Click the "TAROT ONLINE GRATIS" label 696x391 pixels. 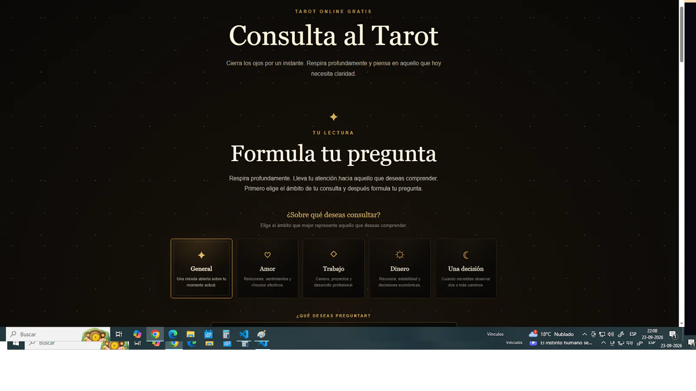(334, 12)
